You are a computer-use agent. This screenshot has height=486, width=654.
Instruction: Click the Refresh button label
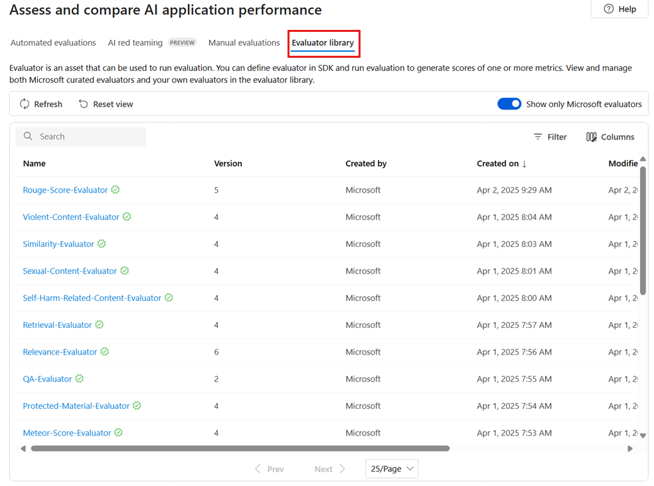click(48, 104)
